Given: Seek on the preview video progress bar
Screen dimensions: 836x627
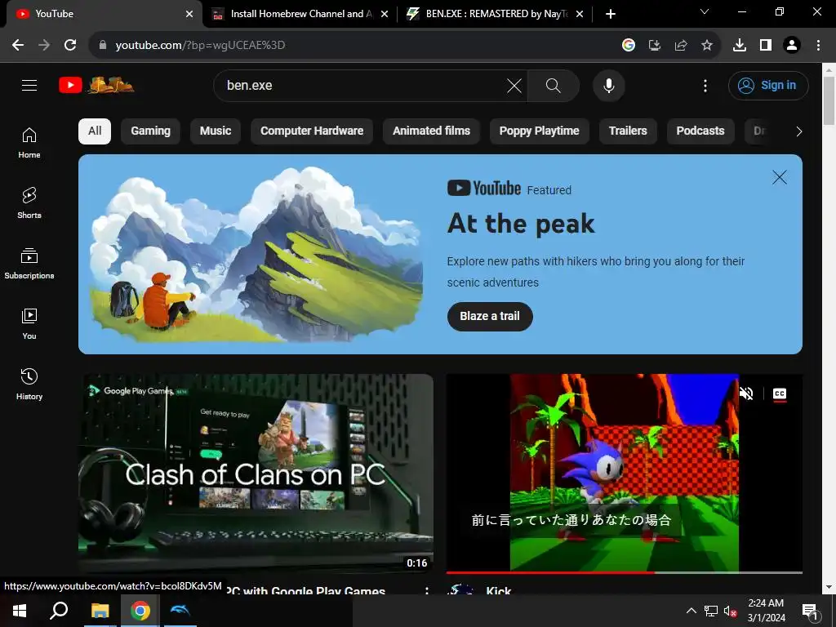Looking at the screenshot, I should tap(625, 572).
